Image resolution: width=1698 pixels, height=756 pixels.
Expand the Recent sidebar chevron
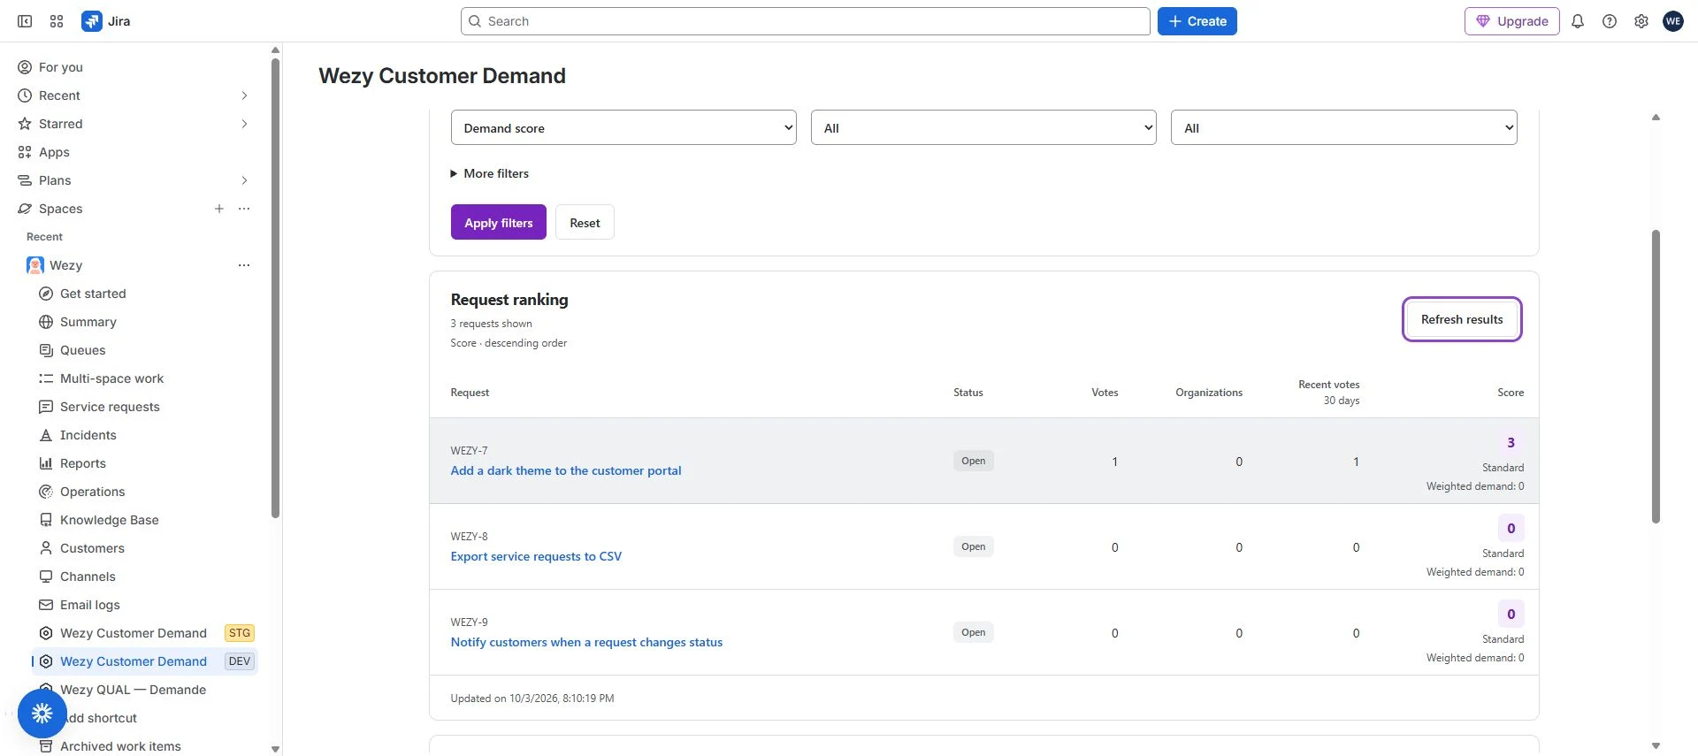click(x=244, y=95)
